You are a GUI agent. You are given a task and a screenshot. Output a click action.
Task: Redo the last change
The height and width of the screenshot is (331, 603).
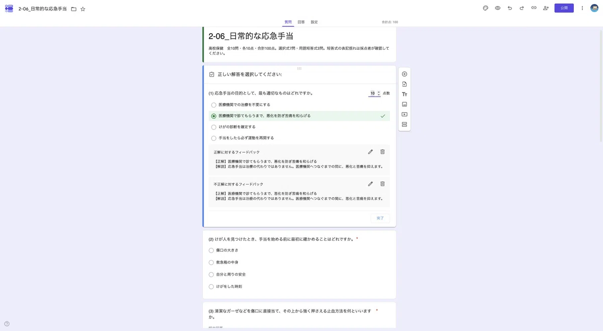pos(522,8)
